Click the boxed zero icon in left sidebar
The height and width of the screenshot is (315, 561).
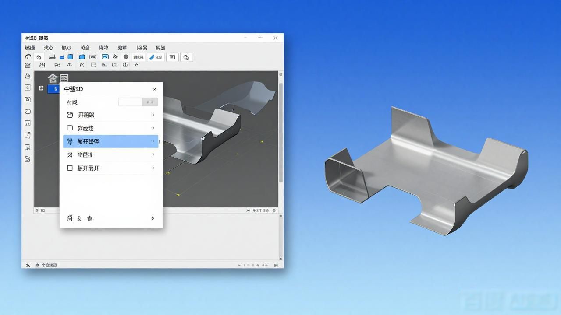[x=28, y=87]
